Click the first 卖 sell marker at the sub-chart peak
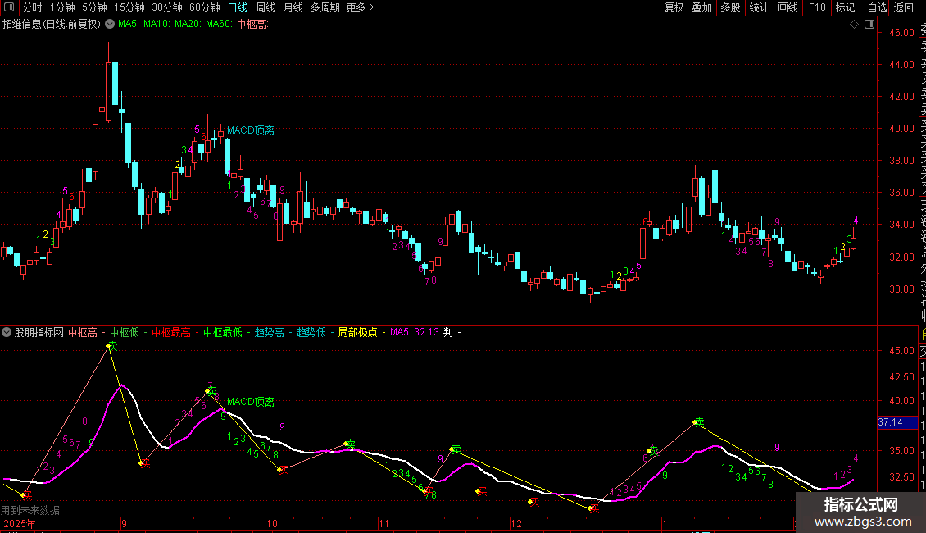Screen dimensions: 926x533 [111, 347]
